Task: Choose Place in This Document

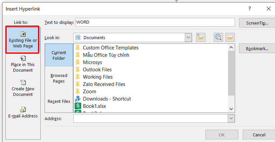Action: pyautogui.click(x=23, y=64)
